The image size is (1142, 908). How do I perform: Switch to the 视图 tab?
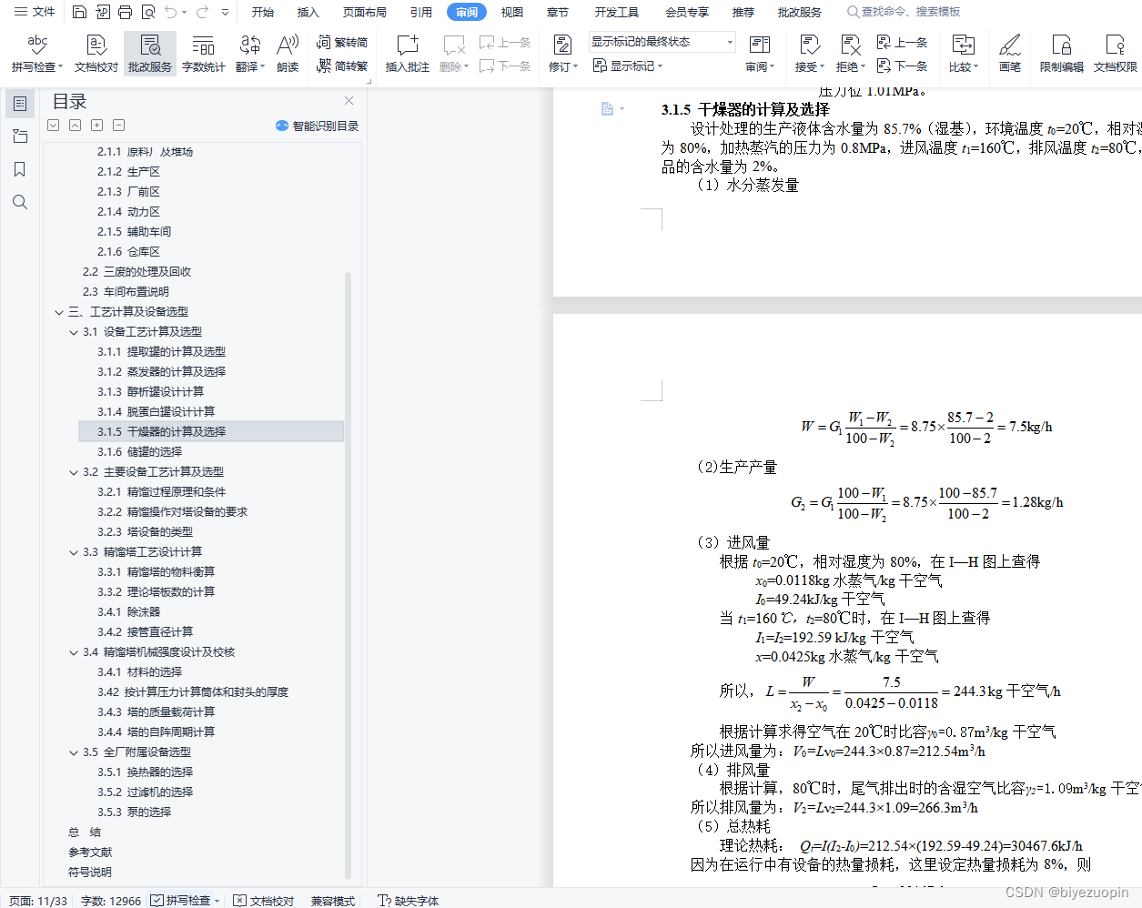[x=512, y=12]
